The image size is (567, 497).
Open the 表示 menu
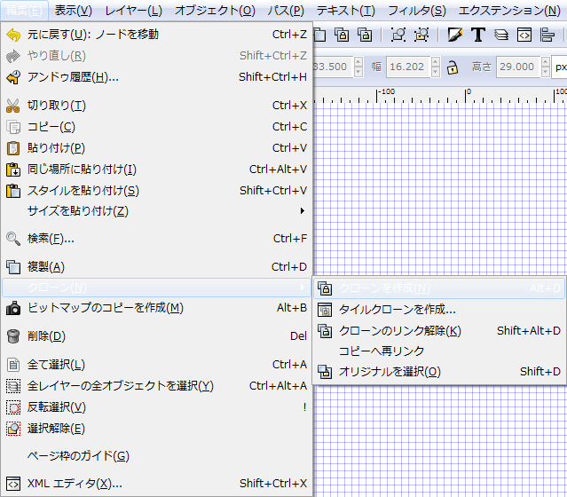coord(73,11)
